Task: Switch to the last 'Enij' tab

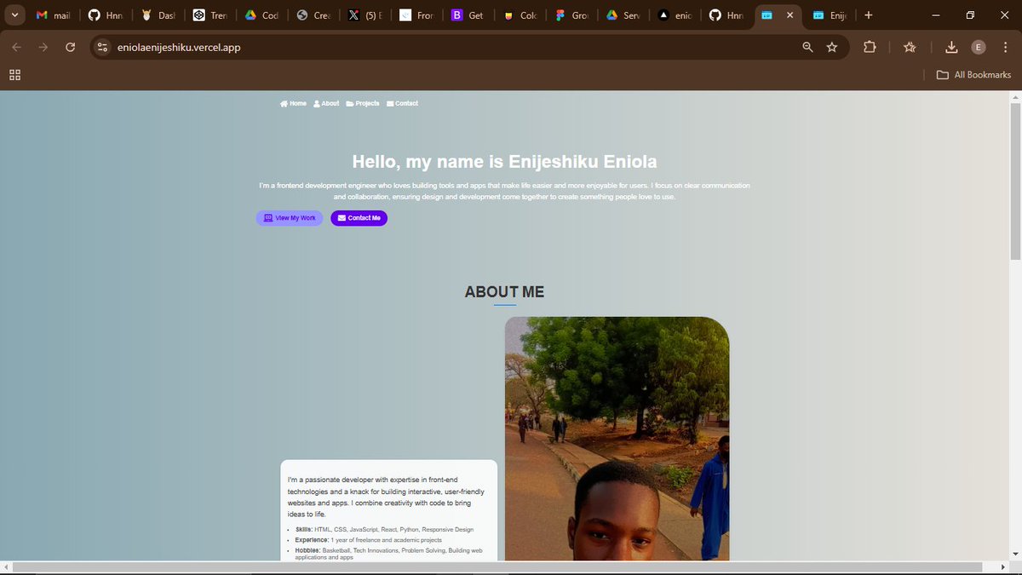Action: tap(830, 15)
